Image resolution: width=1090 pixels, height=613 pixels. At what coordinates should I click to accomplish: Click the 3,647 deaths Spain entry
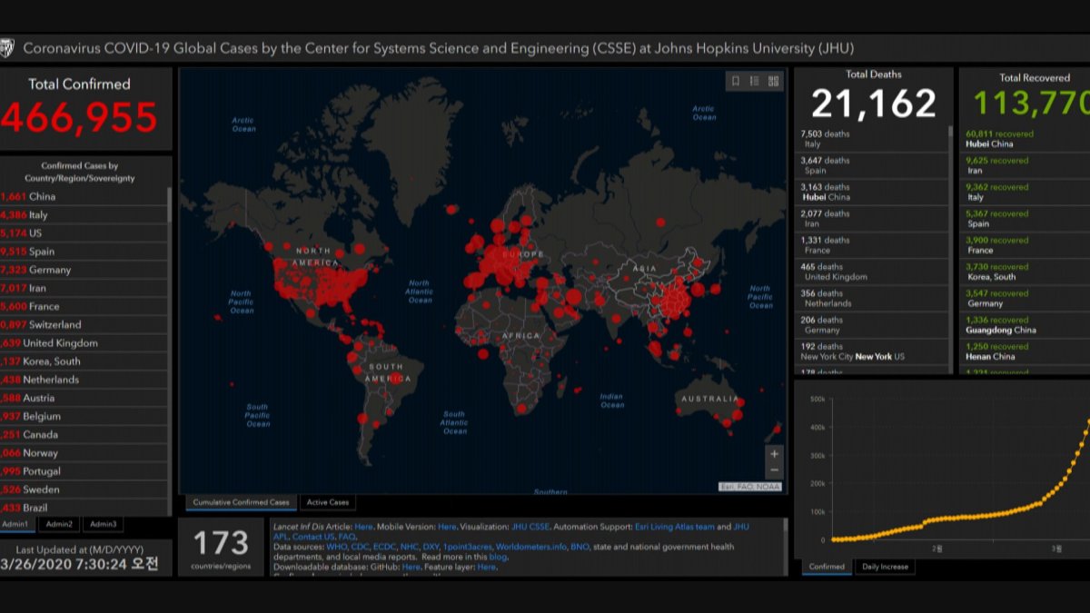click(x=872, y=165)
